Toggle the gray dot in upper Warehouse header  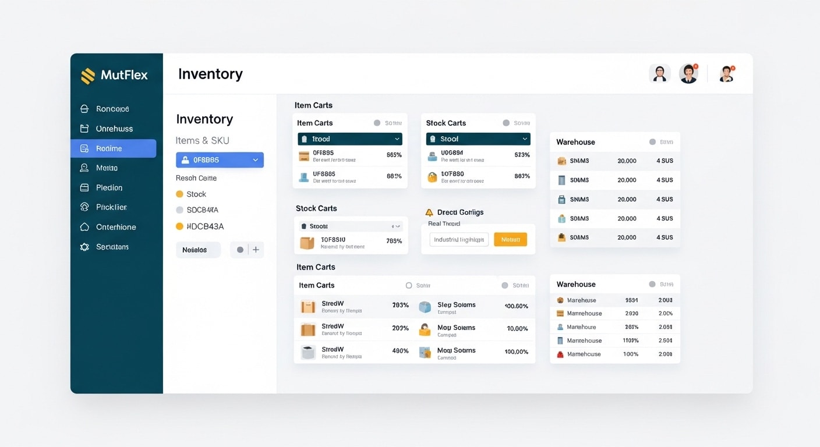click(652, 142)
